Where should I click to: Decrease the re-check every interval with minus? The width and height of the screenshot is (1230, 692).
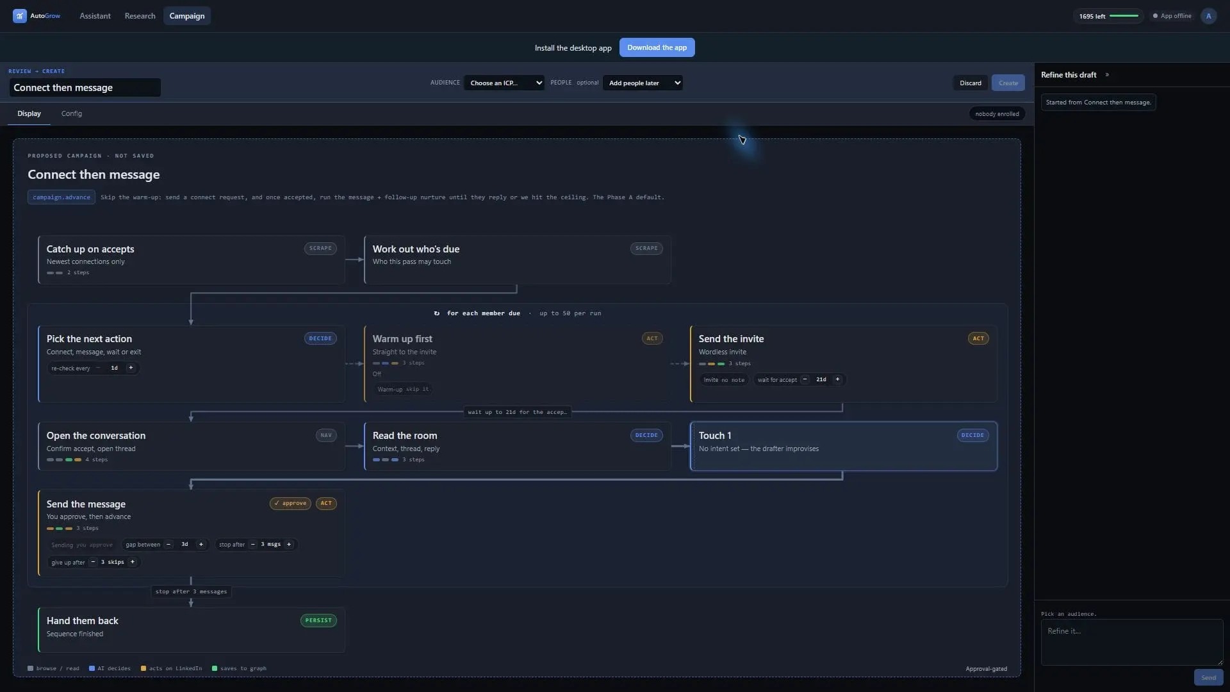[x=98, y=368]
